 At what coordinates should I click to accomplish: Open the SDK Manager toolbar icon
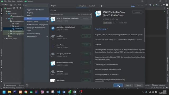157,5
